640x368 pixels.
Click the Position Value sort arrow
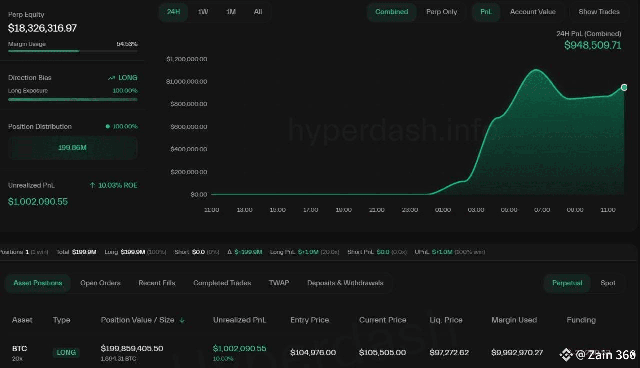182,320
